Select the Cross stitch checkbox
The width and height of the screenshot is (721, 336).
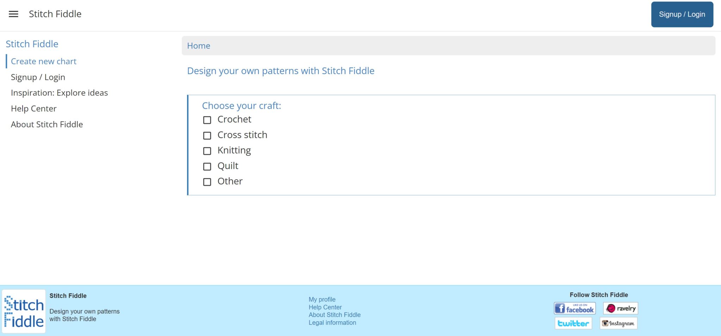[x=207, y=136]
